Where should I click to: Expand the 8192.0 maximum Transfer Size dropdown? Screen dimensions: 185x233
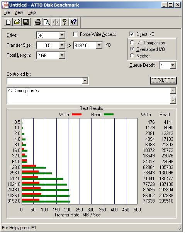coord(99,45)
